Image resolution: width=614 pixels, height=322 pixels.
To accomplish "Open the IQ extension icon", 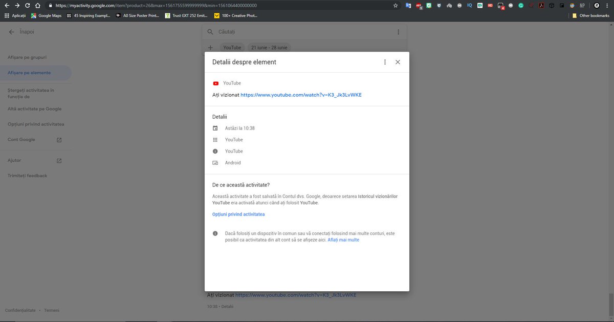I will click(469, 6).
